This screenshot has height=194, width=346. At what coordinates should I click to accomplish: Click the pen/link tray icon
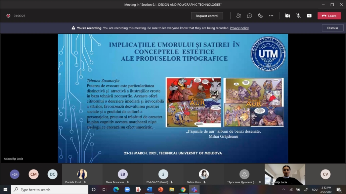tap(306, 189)
